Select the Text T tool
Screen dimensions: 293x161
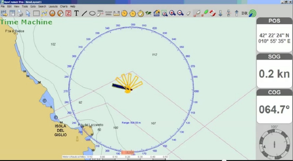tap(76, 13)
